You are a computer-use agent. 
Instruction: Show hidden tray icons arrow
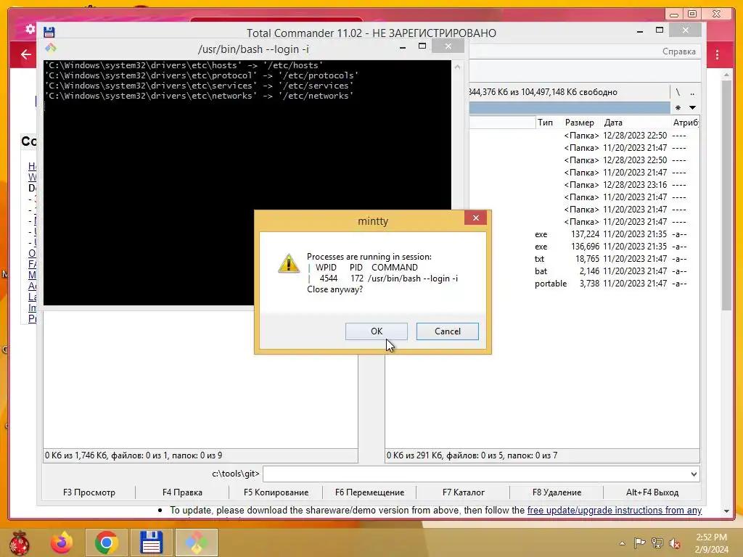pyautogui.click(x=622, y=543)
